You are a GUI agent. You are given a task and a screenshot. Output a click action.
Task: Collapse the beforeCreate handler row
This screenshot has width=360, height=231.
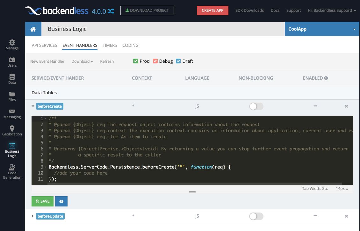[33, 106]
